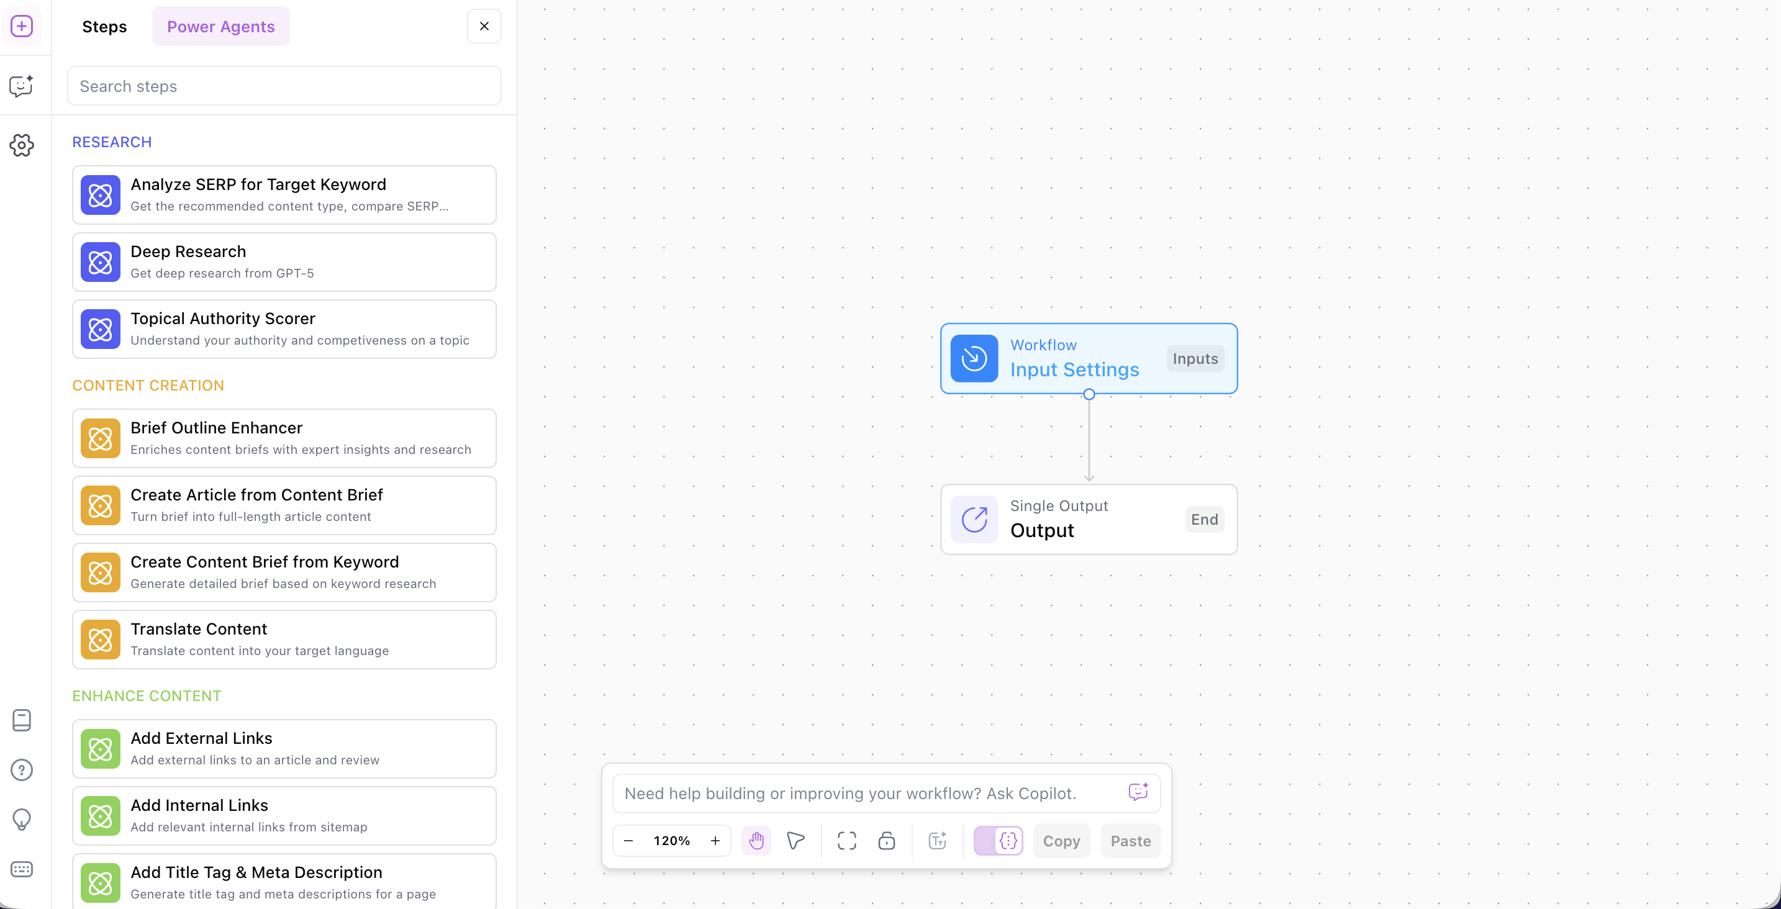Open the lightbulb ideas panel

coord(22,819)
